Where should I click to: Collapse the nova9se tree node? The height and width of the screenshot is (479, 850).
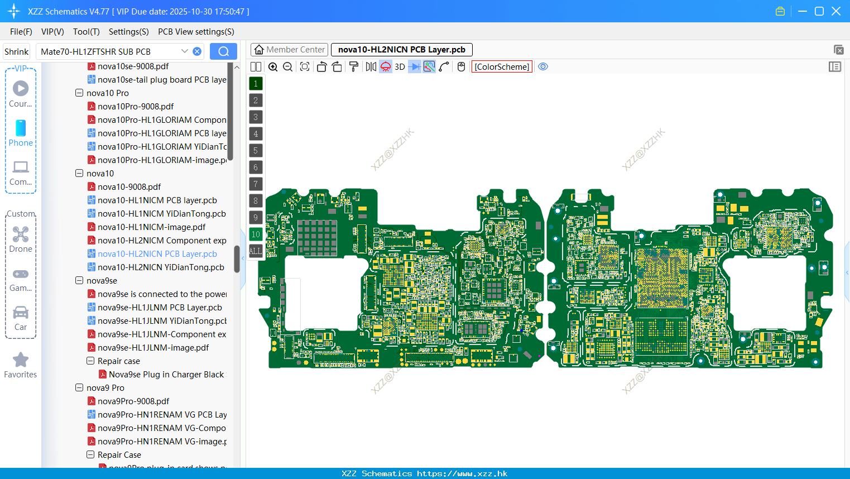pos(79,280)
